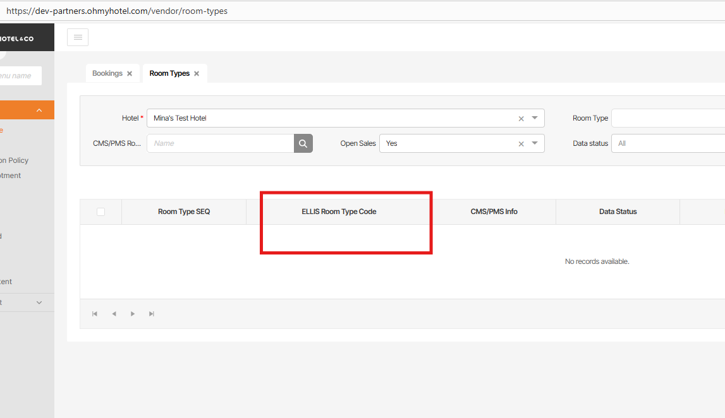
Task: Open the Data status dropdown
Action: [x=667, y=143]
